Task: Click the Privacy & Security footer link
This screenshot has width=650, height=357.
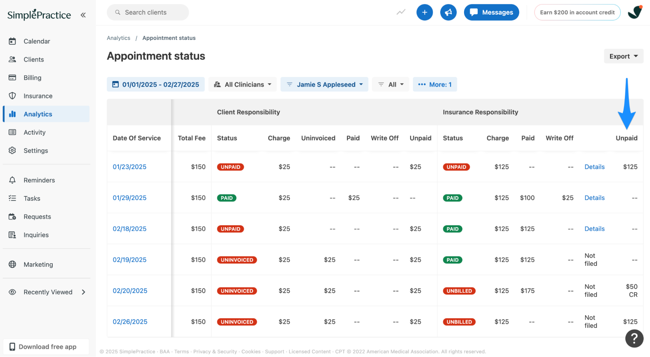Action: [x=215, y=351]
